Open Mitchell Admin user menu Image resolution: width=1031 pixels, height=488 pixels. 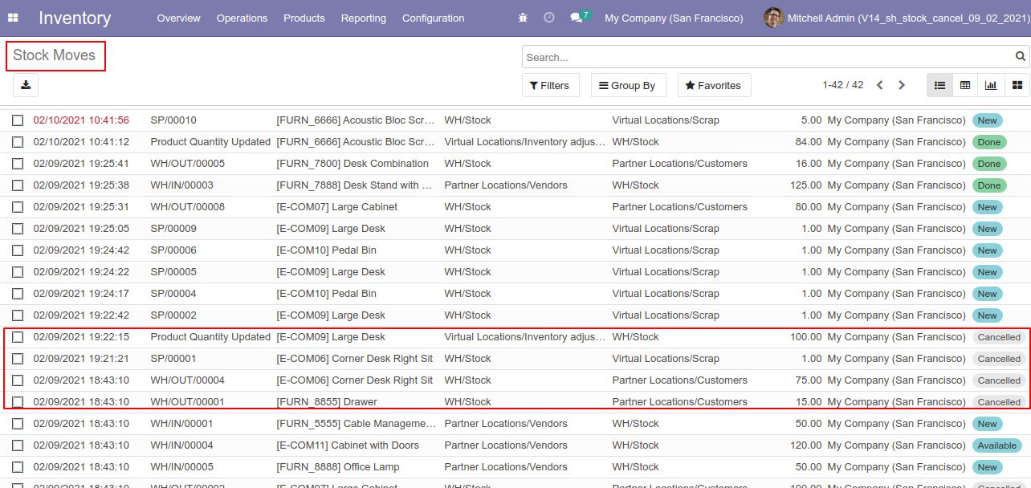point(895,18)
